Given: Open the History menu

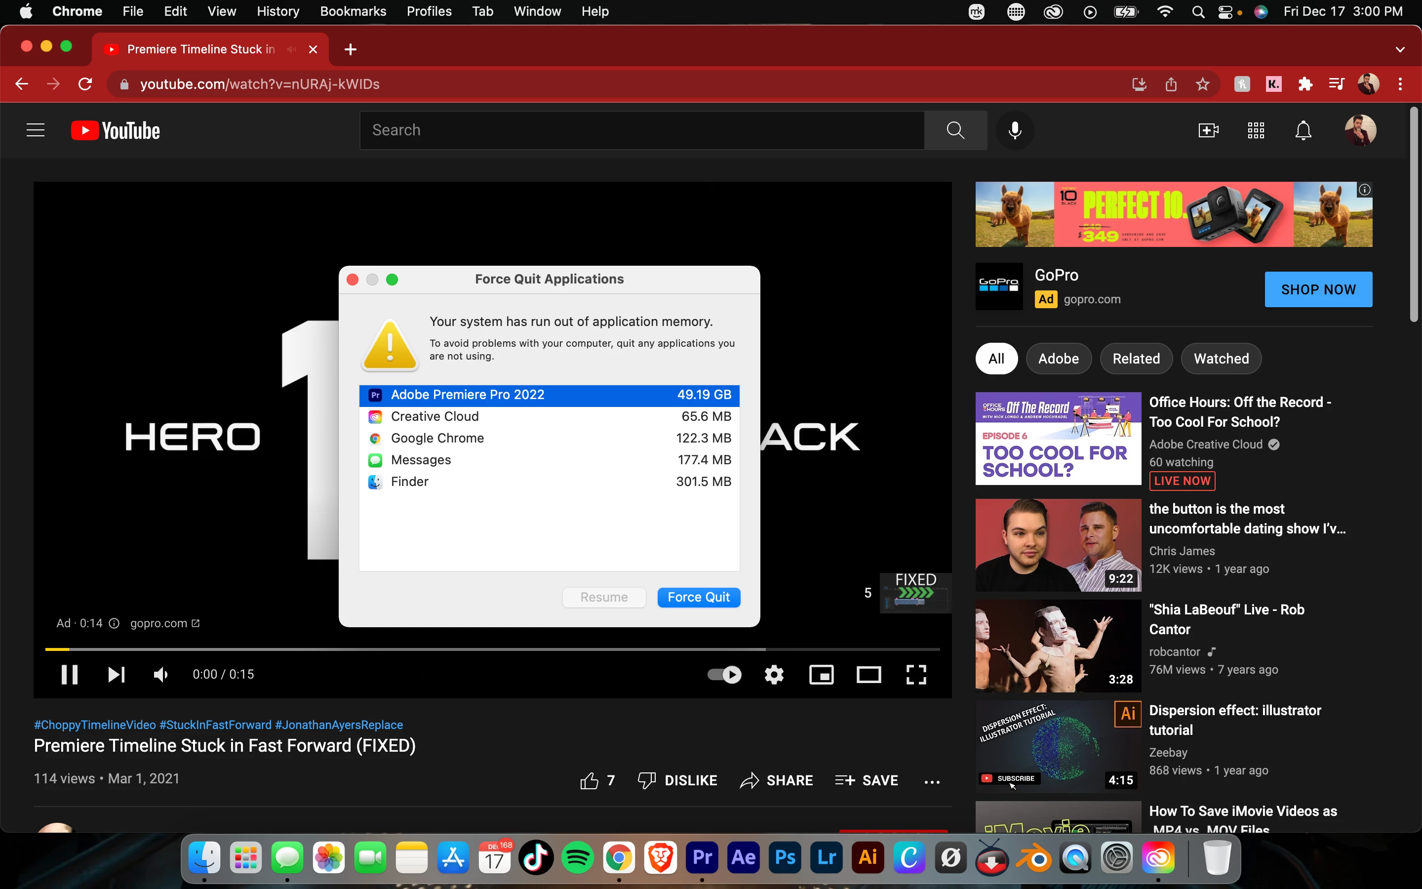Looking at the screenshot, I should coord(278,11).
